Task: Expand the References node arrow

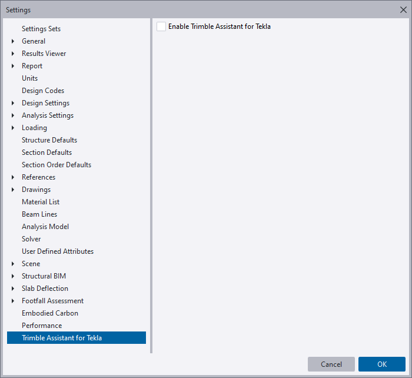Action: click(12, 177)
